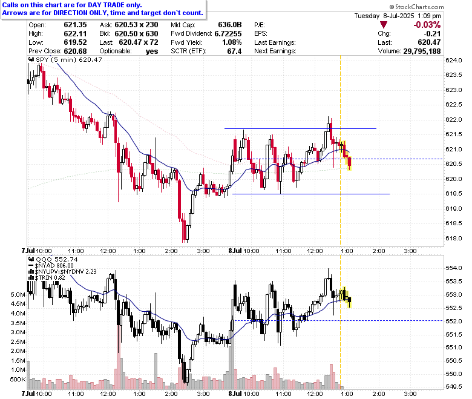Click the 618.0 price axis label

click(454, 238)
